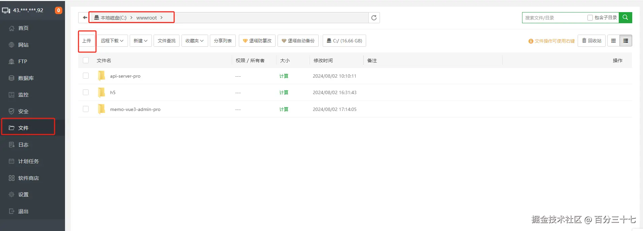This screenshot has width=643, height=231.
Task: Click the refresh icon at the path bar's end
Action: click(374, 18)
